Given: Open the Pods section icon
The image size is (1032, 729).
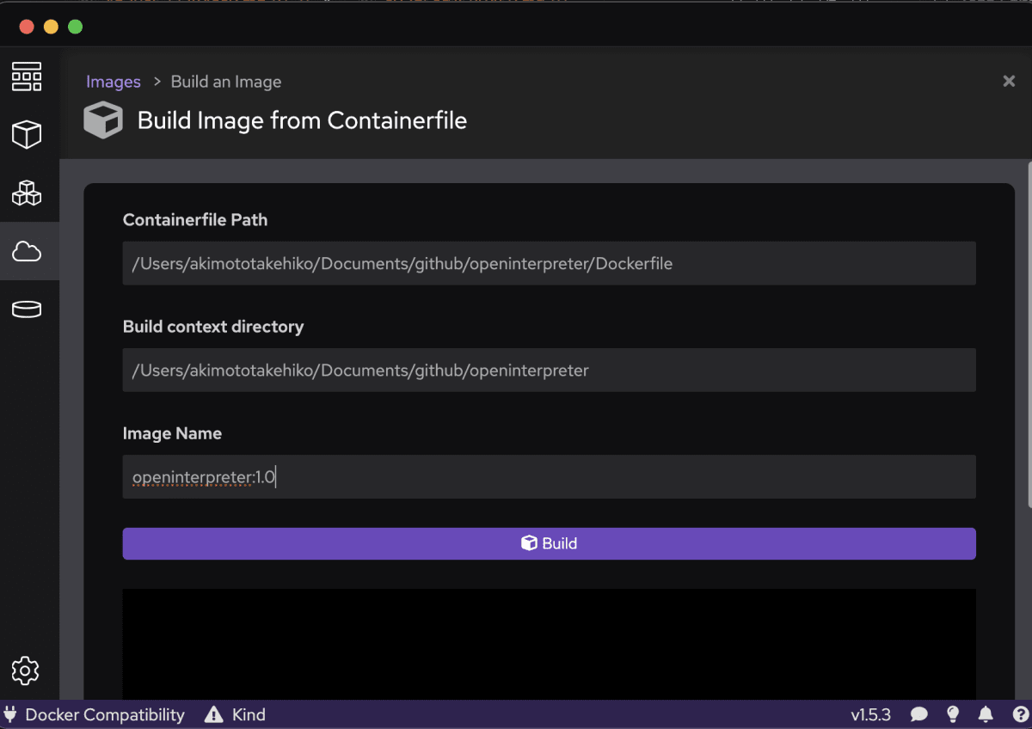Looking at the screenshot, I should tap(27, 193).
